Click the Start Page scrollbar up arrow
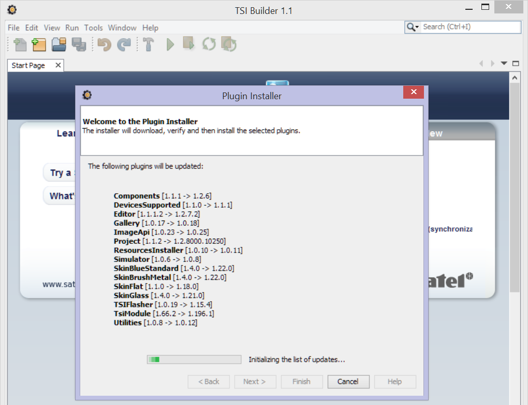The width and height of the screenshot is (528, 405). [515, 77]
